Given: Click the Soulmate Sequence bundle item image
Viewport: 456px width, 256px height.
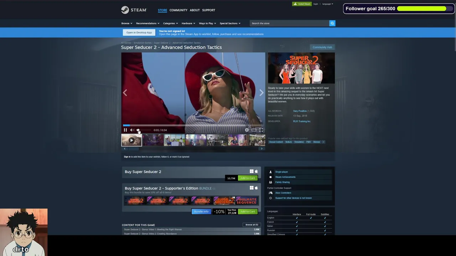Looking at the screenshot, I should tap(246, 201).
